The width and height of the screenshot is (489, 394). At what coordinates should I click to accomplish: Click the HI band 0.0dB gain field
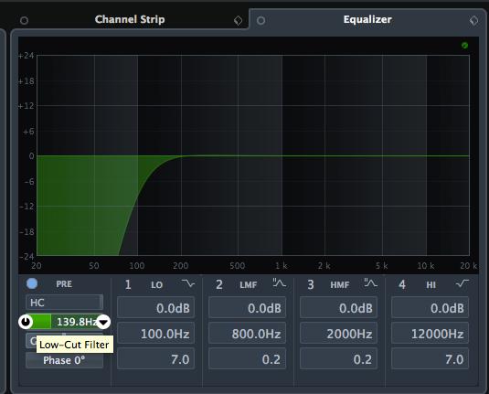[431, 308]
